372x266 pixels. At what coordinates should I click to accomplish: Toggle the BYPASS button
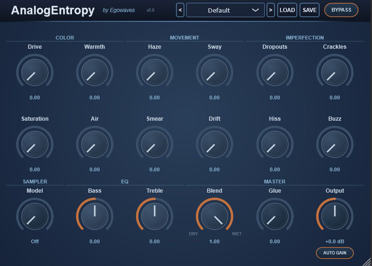coord(341,10)
